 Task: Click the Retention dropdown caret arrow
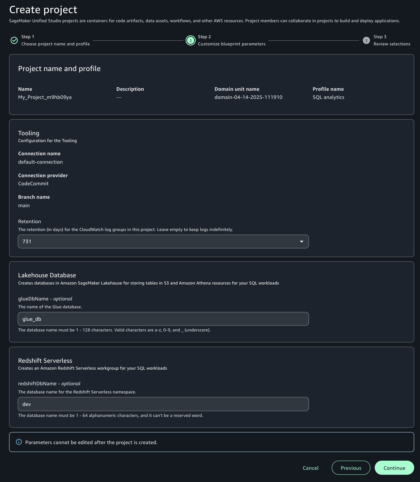pos(301,242)
